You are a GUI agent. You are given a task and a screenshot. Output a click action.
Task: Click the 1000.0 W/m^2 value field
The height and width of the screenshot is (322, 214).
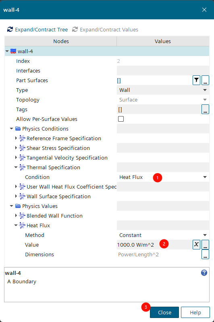(x=154, y=245)
